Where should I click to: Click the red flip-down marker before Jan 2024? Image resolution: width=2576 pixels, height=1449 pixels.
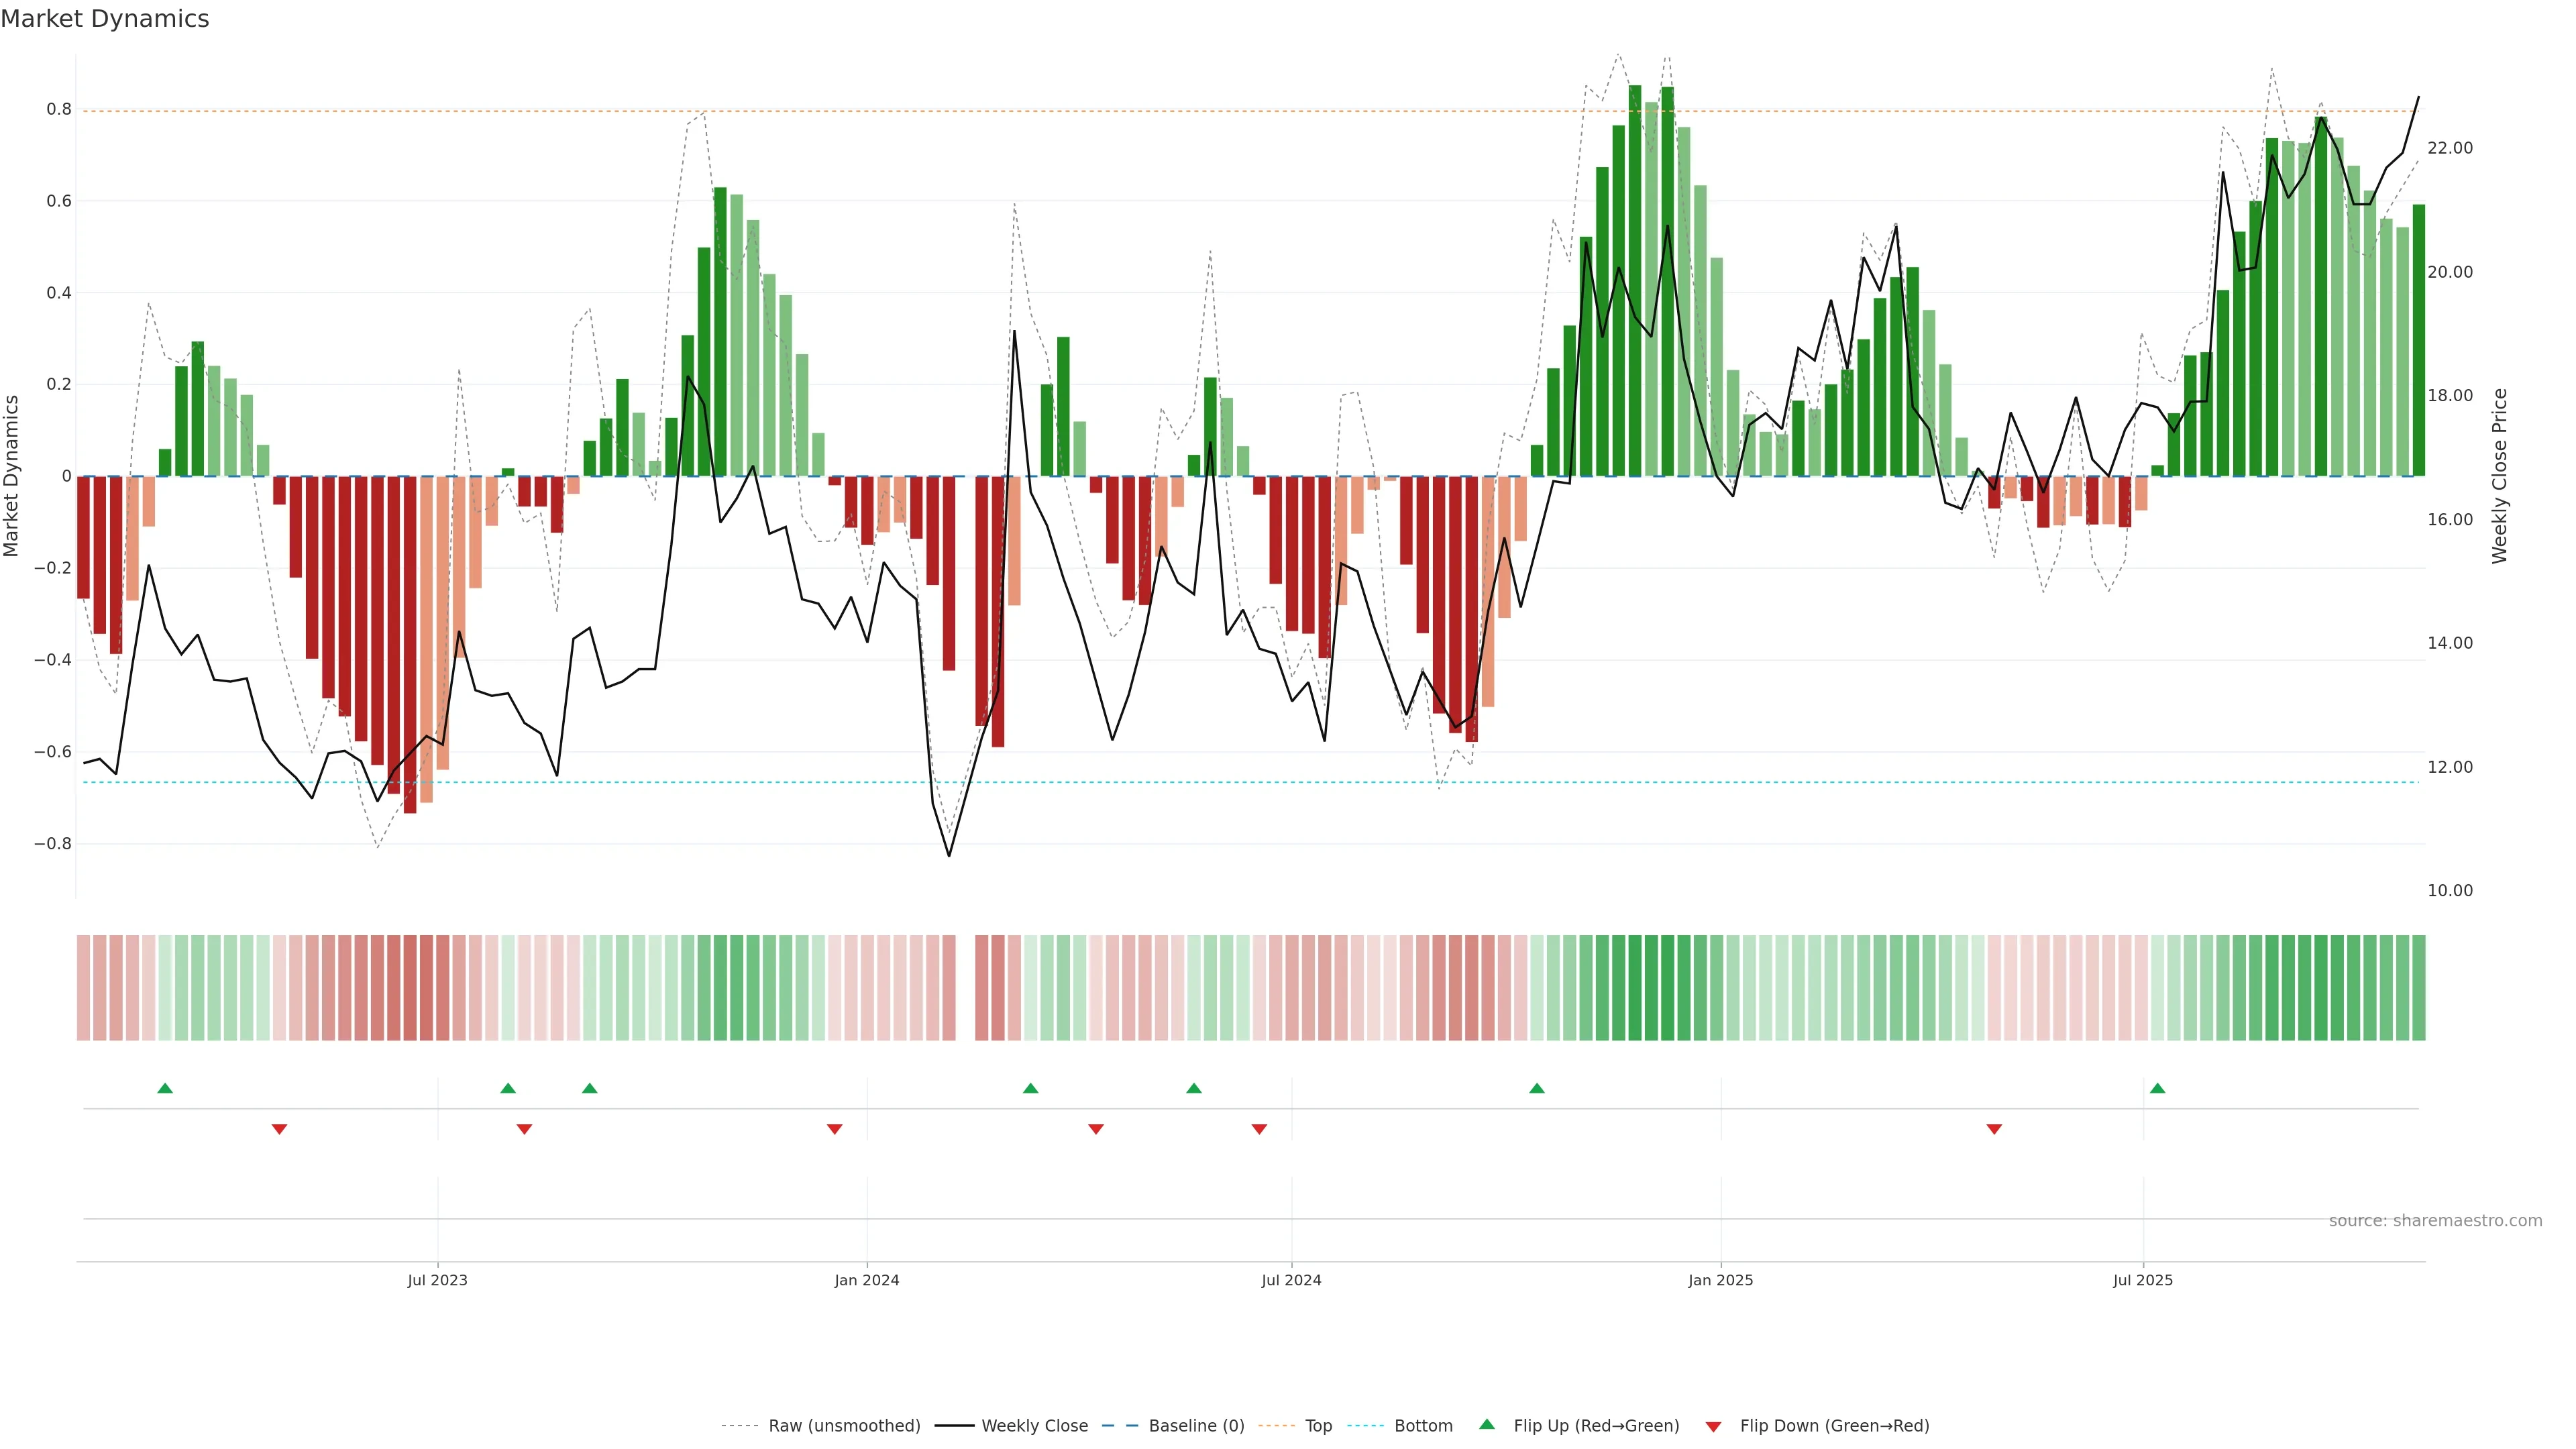pyautogui.click(x=834, y=1129)
